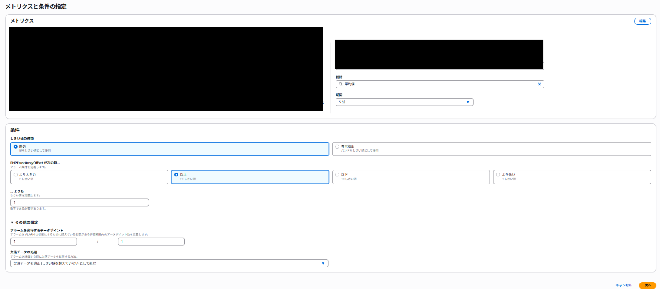Clear the 統計 field with X icon
Screen dimensions: 660x289
tap(539, 84)
